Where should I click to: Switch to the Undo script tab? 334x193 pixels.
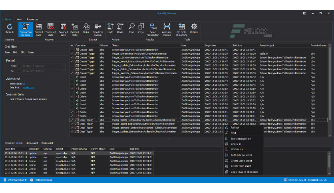point(32,143)
